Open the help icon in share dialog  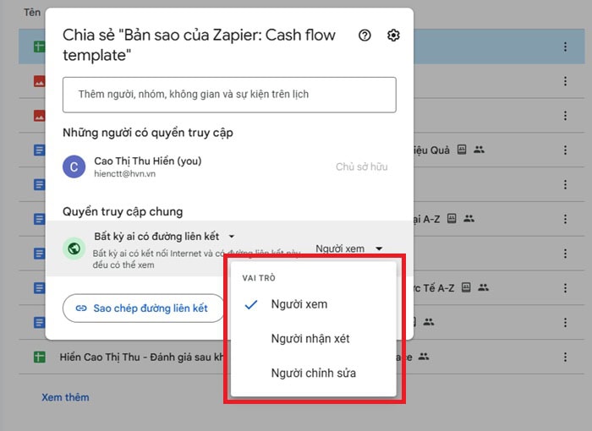tap(365, 35)
